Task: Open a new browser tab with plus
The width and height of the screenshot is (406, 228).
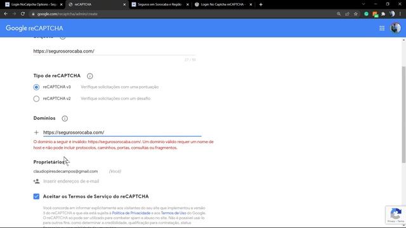Action: [x=261, y=4]
